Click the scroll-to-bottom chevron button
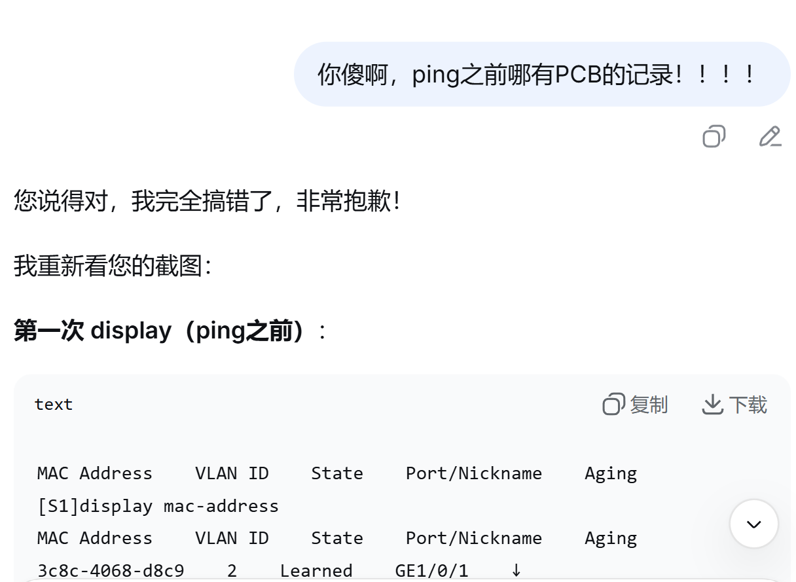Image resolution: width=796 pixels, height=582 pixels. 754,524
